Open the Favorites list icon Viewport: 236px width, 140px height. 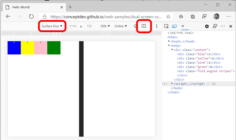(181, 17)
